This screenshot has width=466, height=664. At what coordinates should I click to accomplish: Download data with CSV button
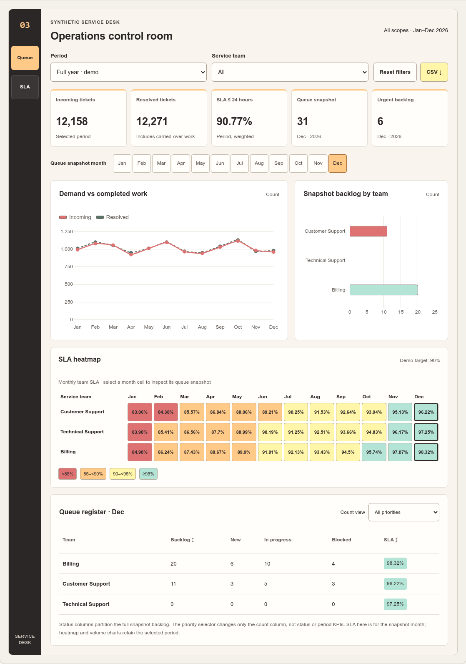(x=434, y=72)
